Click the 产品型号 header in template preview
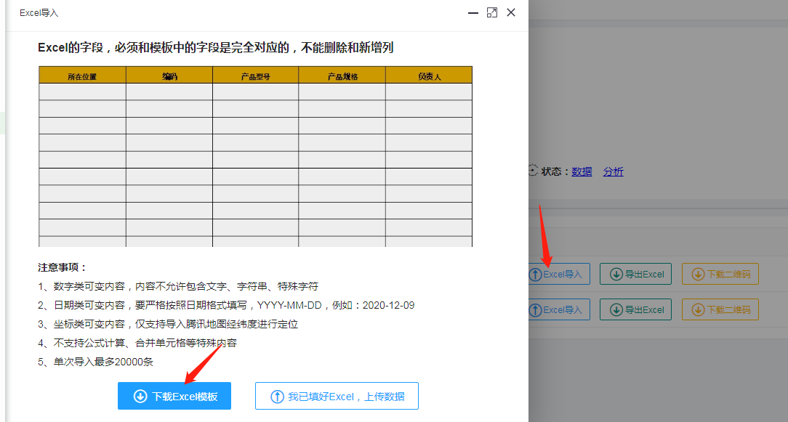This screenshot has width=788, height=422. [x=256, y=76]
